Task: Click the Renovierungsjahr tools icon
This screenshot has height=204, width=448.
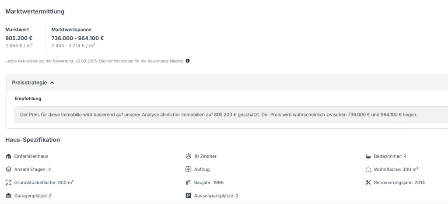Action: click(x=368, y=183)
